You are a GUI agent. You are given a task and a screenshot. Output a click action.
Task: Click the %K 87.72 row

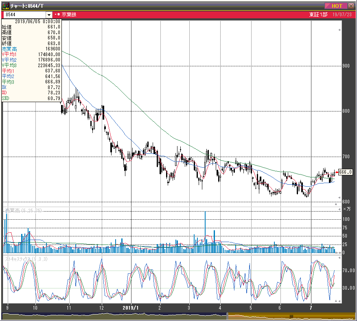tap(31, 87)
